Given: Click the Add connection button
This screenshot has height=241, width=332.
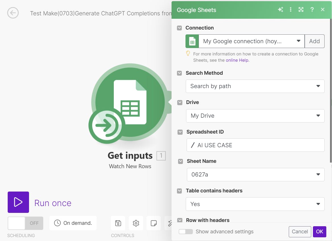Looking at the screenshot, I should point(314,41).
